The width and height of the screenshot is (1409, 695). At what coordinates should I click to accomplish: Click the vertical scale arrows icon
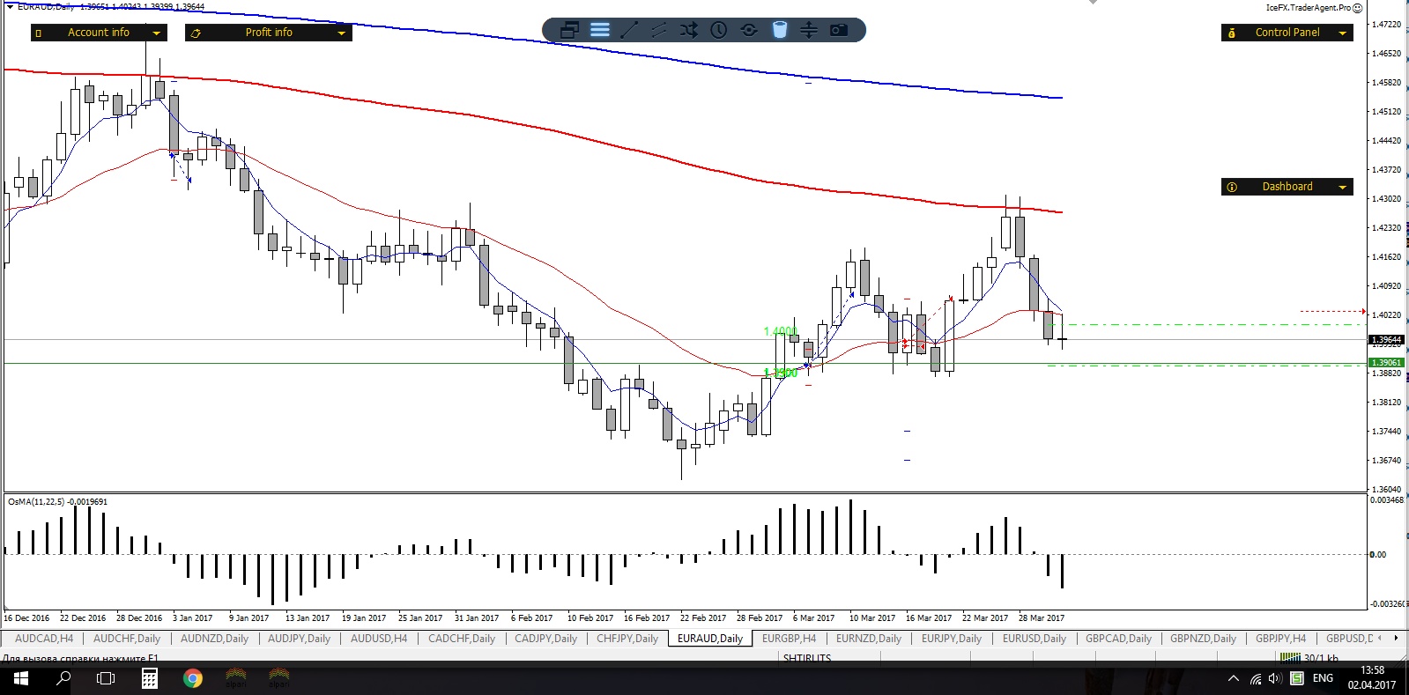(x=808, y=31)
